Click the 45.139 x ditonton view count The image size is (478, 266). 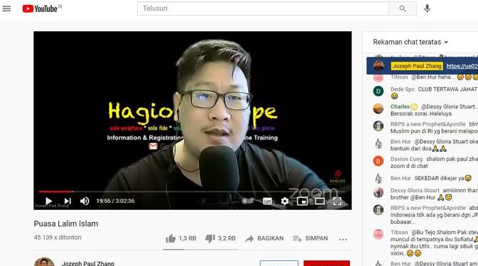58,238
